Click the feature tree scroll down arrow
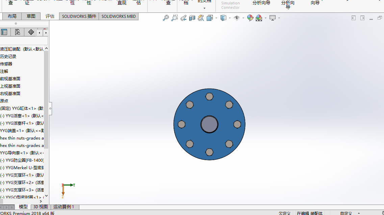384x215 pixels. point(46,196)
